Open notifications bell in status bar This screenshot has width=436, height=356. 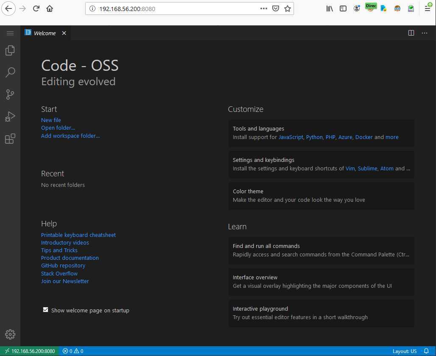426,351
